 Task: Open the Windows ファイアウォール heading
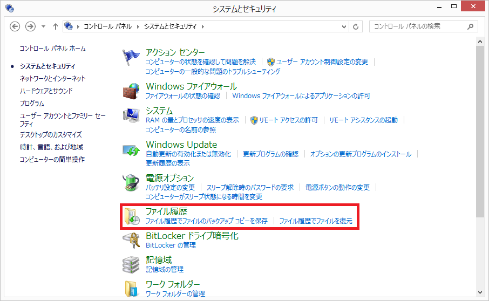[192, 86]
